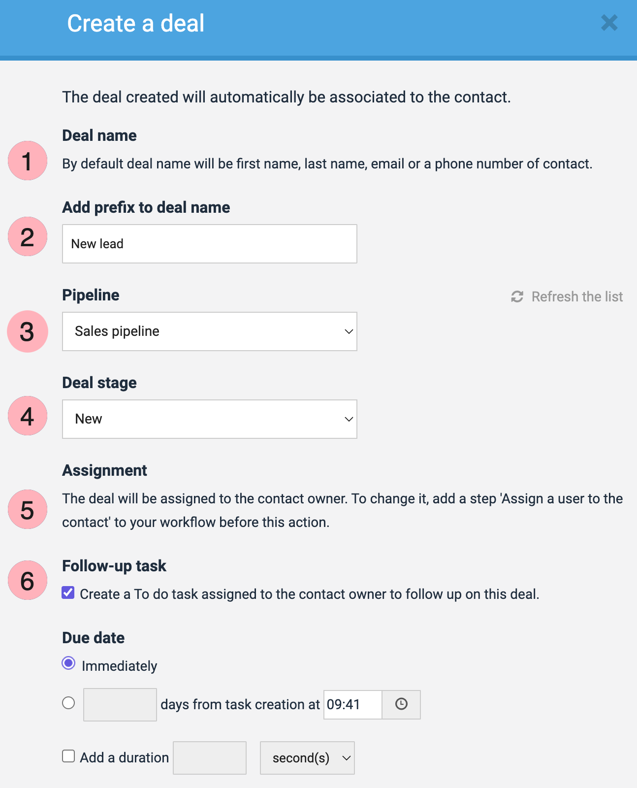Expand the Deal stage dropdown
Screen dimensions: 637x788
coord(209,419)
